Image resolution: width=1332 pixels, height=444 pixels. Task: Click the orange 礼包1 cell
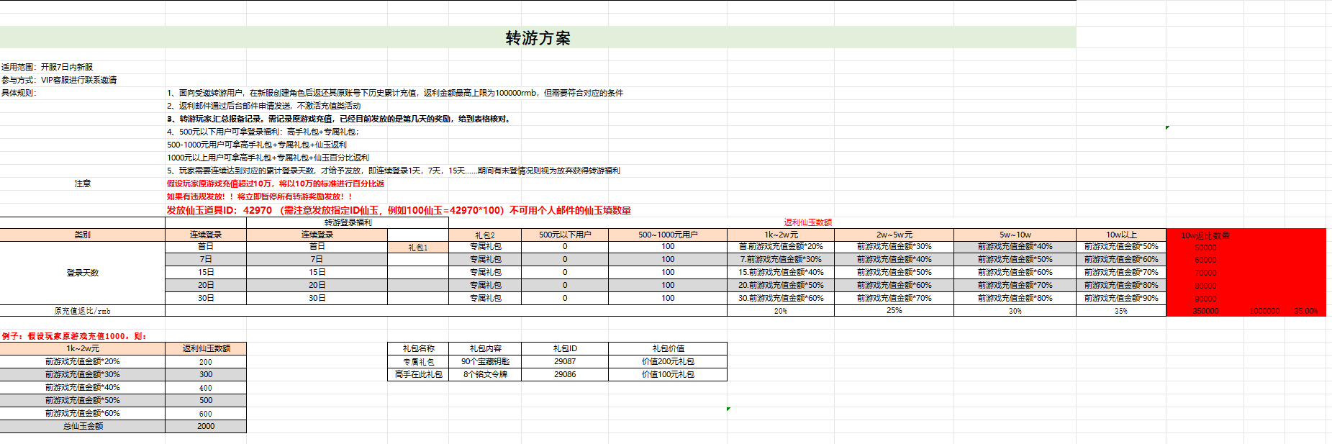click(418, 247)
